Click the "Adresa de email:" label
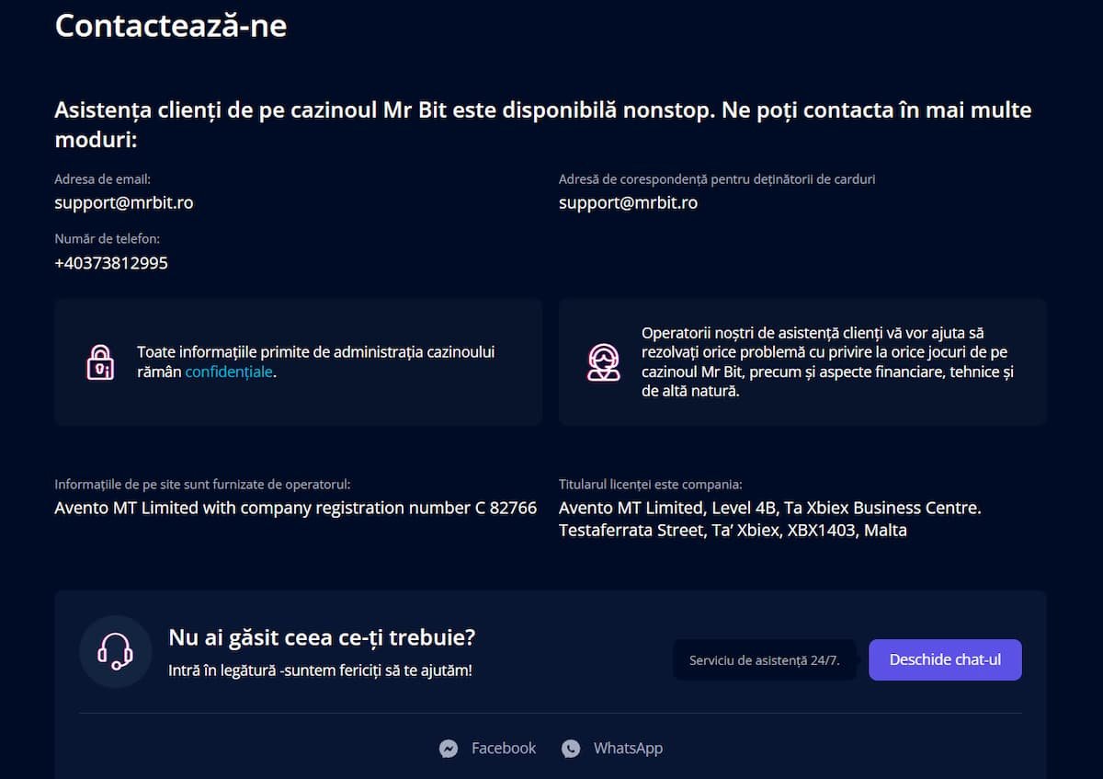This screenshot has height=779, width=1103. (x=102, y=179)
